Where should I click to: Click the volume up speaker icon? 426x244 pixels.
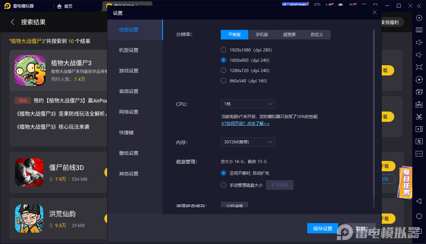(419, 42)
